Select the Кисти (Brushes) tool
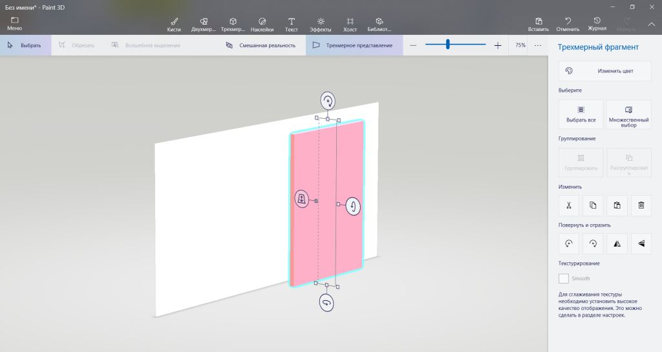This screenshot has width=662, height=352. (173, 24)
